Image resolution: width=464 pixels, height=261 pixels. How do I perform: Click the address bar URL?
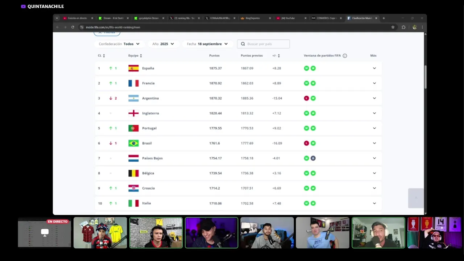(x=113, y=27)
